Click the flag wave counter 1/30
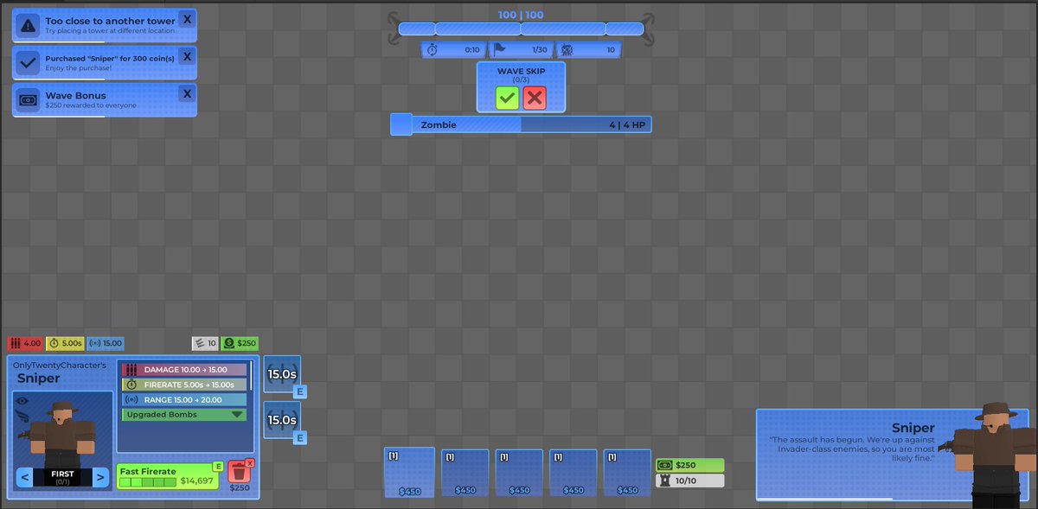 pos(521,50)
